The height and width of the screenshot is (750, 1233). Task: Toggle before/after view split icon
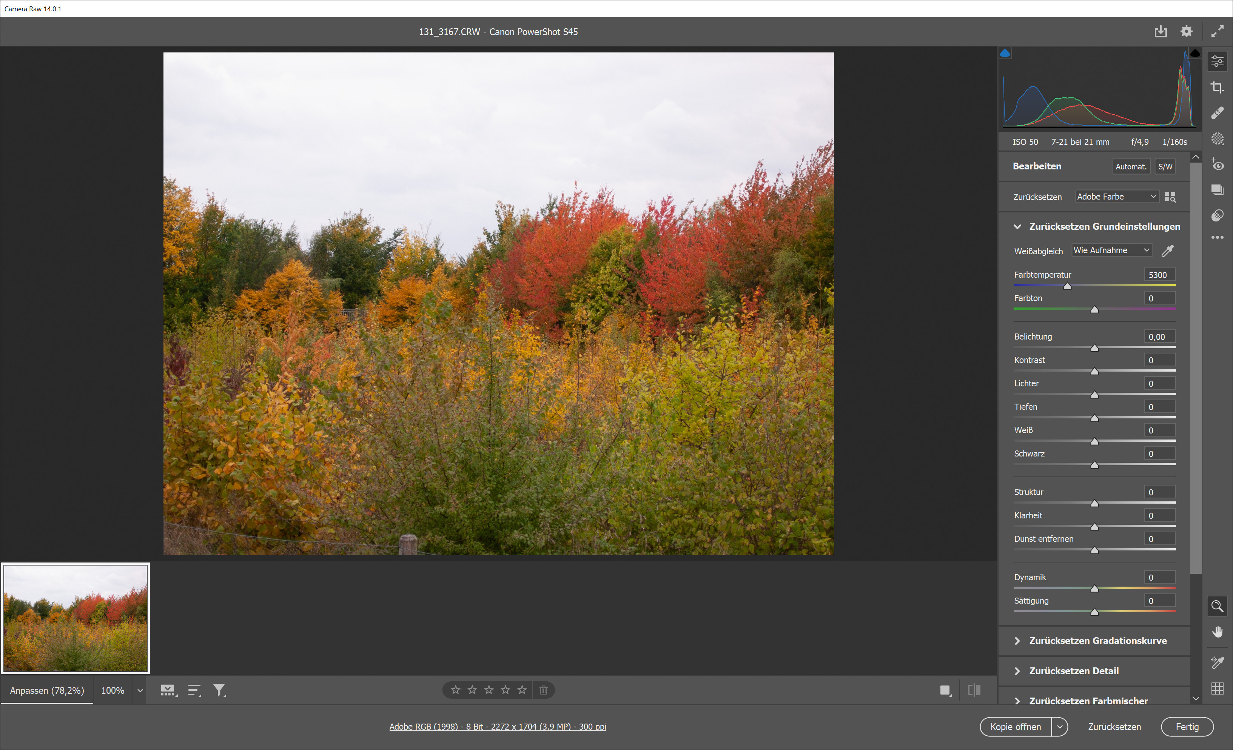tap(974, 690)
